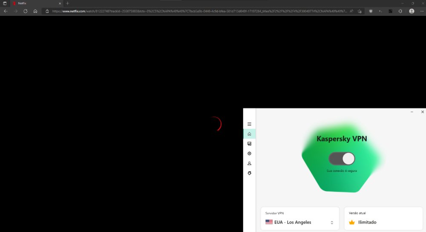Open the Extensions puzzle icon
The height and width of the screenshot is (232, 426).
click(x=400, y=11)
